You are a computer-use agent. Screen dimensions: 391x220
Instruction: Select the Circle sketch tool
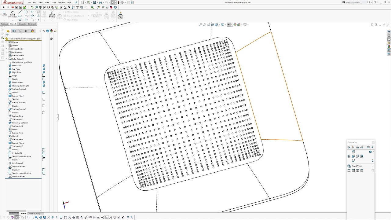click(x=26, y=12)
